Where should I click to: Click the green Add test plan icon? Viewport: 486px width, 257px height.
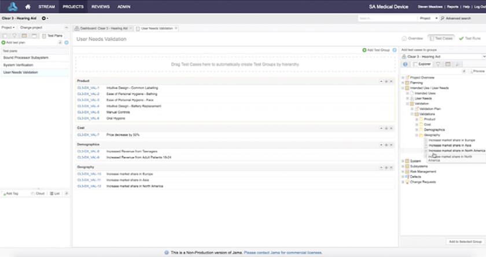[3, 43]
